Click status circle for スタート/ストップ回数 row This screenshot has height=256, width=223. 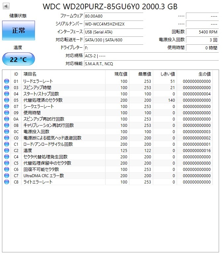pyautogui.click(x=7, y=94)
